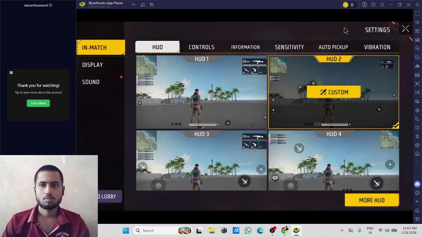Screen dimensions: 422x237
Task: Select the HUD 3 layout preview
Action: pos(201,161)
